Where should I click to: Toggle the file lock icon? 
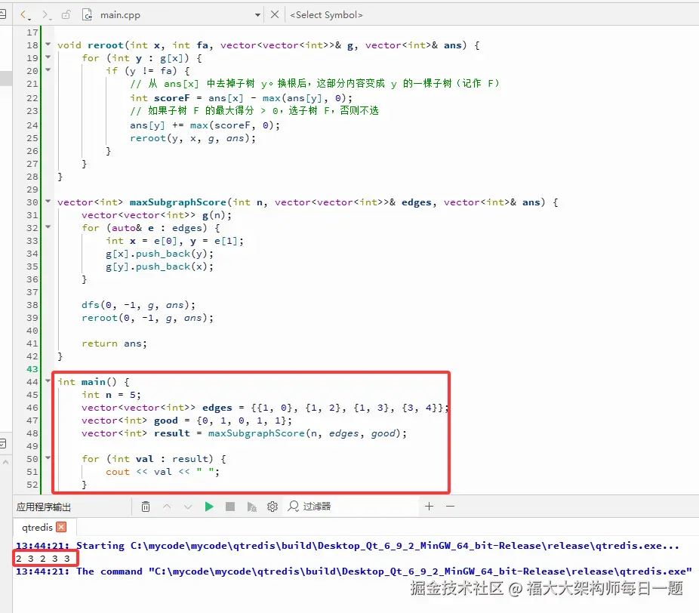click(66, 14)
